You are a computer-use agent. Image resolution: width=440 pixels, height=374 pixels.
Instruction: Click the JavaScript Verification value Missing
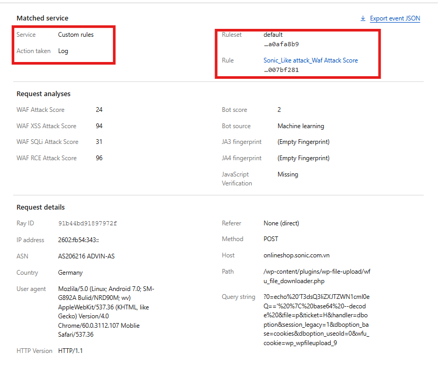click(x=288, y=174)
